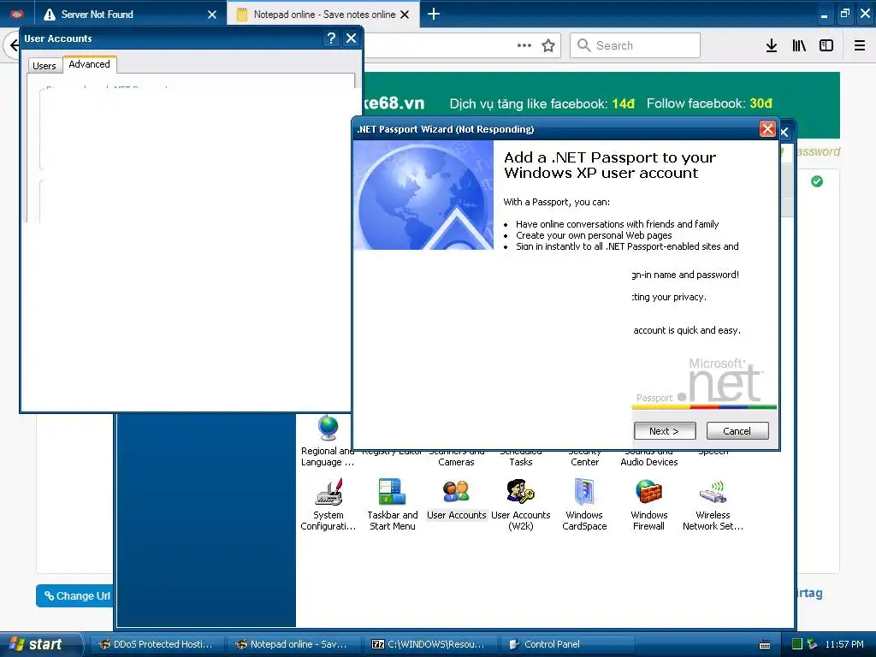Click the keyboard icon in the taskbar
The width and height of the screenshot is (876, 657).
[x=765, y=645]
